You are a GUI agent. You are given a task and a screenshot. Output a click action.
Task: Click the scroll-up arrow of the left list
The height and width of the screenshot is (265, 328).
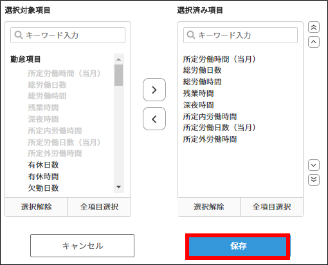(118, 59)
